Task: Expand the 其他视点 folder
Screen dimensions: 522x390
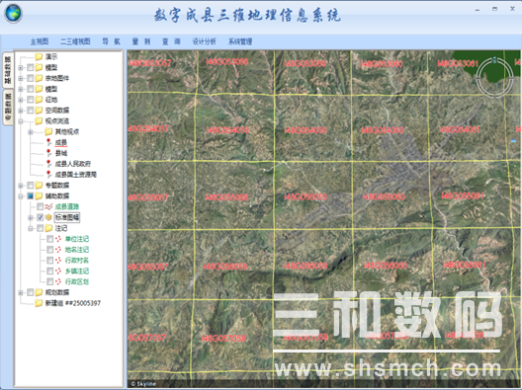Action: [x=31, y=132]
